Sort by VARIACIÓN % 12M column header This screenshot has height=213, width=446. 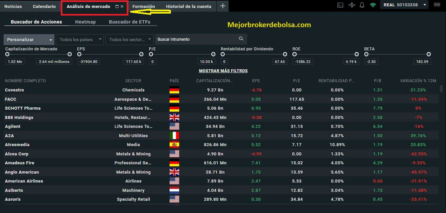(418, 81)
